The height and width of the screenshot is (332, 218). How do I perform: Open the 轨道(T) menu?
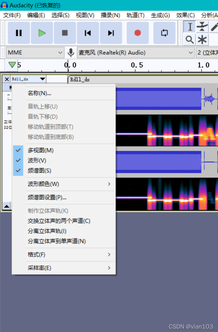tap(135, 15)
